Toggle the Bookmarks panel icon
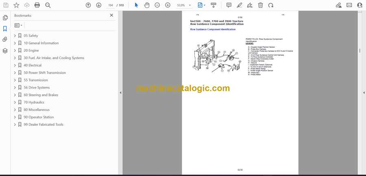The image size is (366, 176). (5, 29)
